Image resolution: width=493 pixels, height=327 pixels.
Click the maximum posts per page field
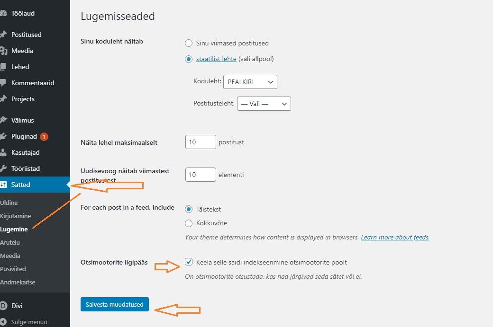coord(201,142)
